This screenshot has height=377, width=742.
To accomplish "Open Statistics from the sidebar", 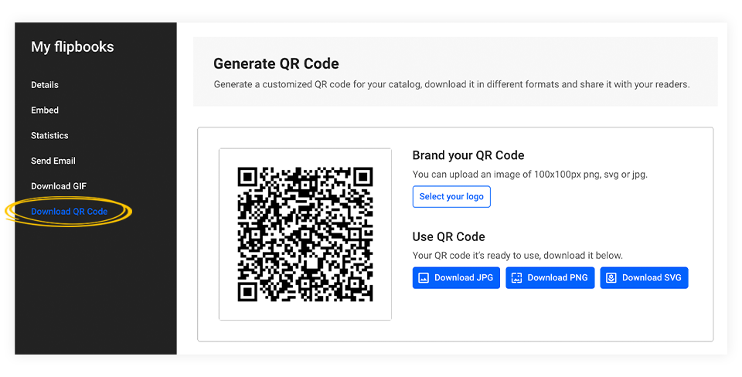I will [x=49, y=136].
